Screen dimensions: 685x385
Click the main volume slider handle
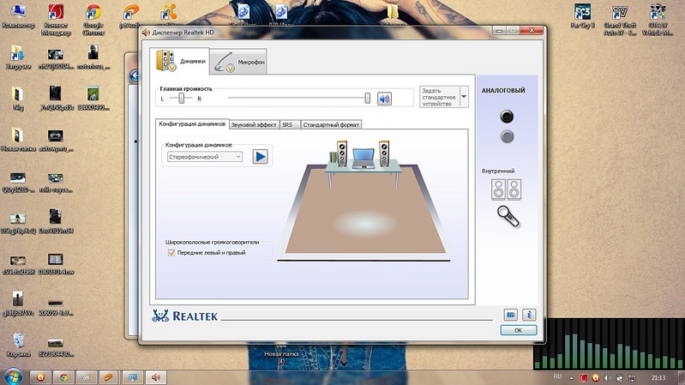[368, 98]
